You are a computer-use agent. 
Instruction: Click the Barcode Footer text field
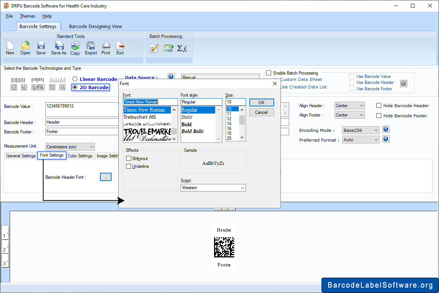tap(82, 132)
